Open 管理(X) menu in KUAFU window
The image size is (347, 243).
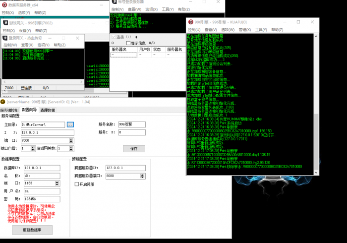point(245,30)
